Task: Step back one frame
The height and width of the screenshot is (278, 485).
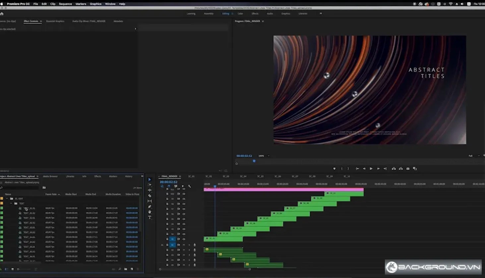Action: click(x=364, y=169)
